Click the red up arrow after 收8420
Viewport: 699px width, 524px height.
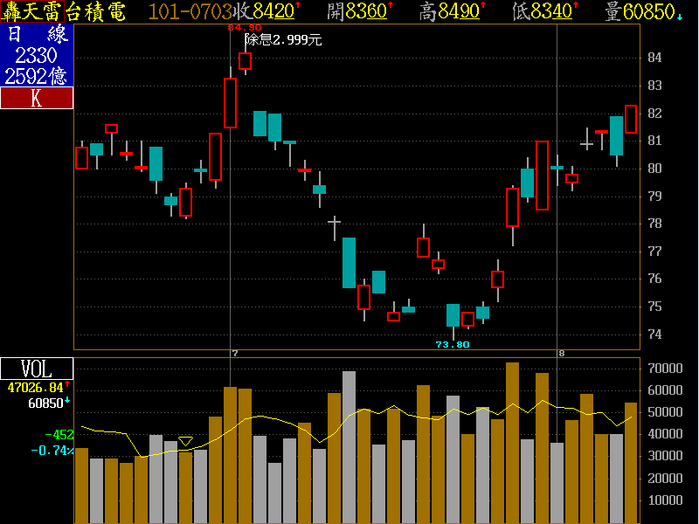tap(298, 7)
